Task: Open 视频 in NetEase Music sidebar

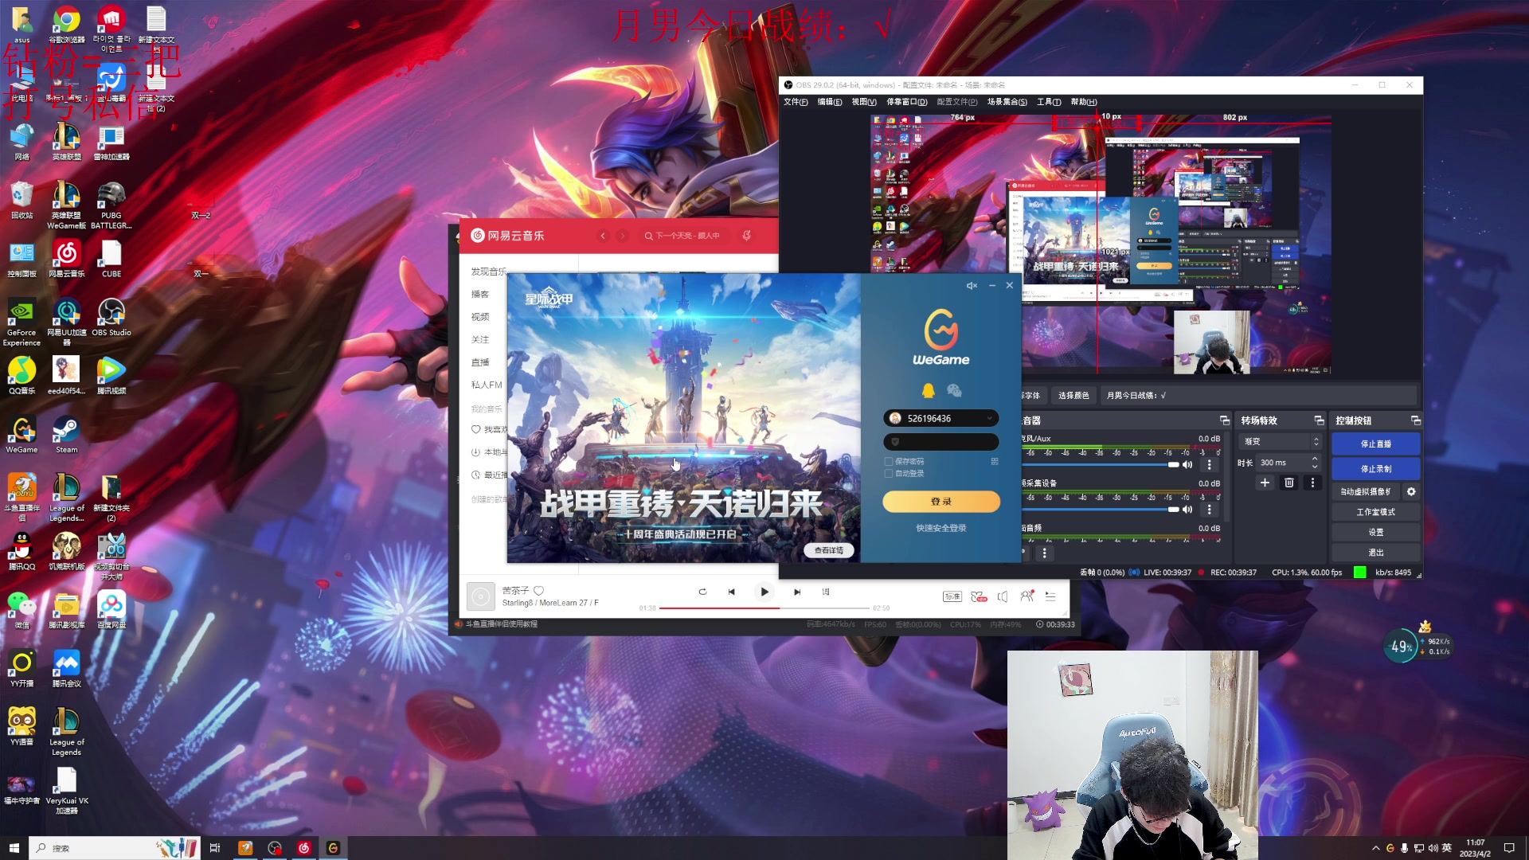Action: click(x=480, y=317)
